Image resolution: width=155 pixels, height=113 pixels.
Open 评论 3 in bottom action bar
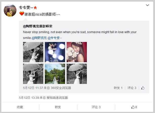pos(96,107)
